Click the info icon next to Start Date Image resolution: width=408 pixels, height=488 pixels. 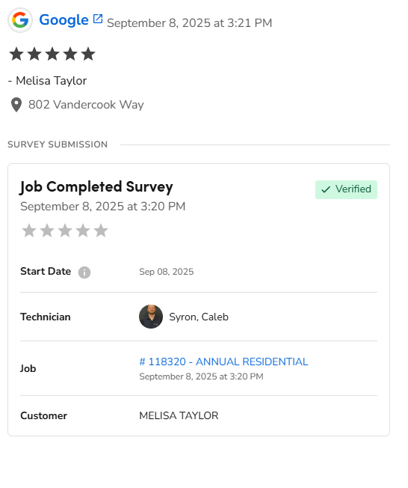[84, 272]
